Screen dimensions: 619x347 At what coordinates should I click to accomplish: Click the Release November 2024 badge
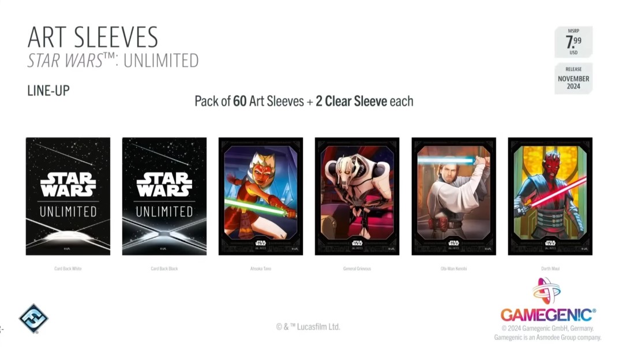573,79
